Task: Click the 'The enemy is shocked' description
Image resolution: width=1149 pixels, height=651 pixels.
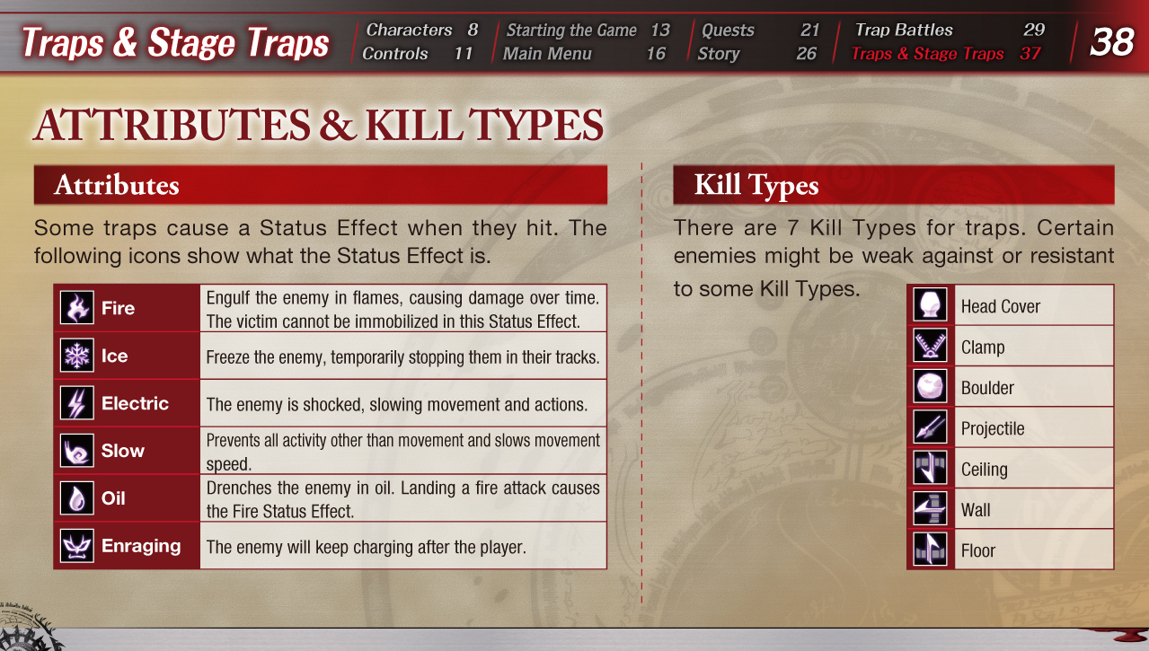Action: pyautogui.click(x=397, y=404)
